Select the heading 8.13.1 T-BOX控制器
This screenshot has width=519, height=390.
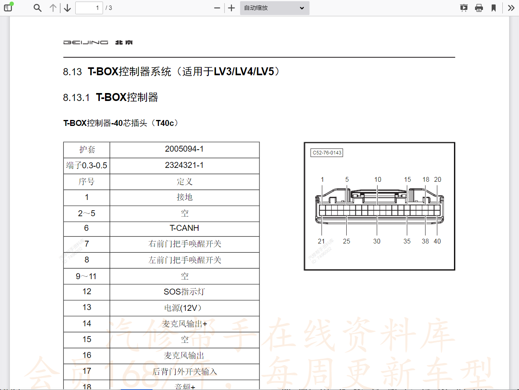[110, 97]
